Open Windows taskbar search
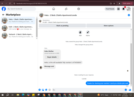Screen dimensions: 134x97 (x=8, y=95)
